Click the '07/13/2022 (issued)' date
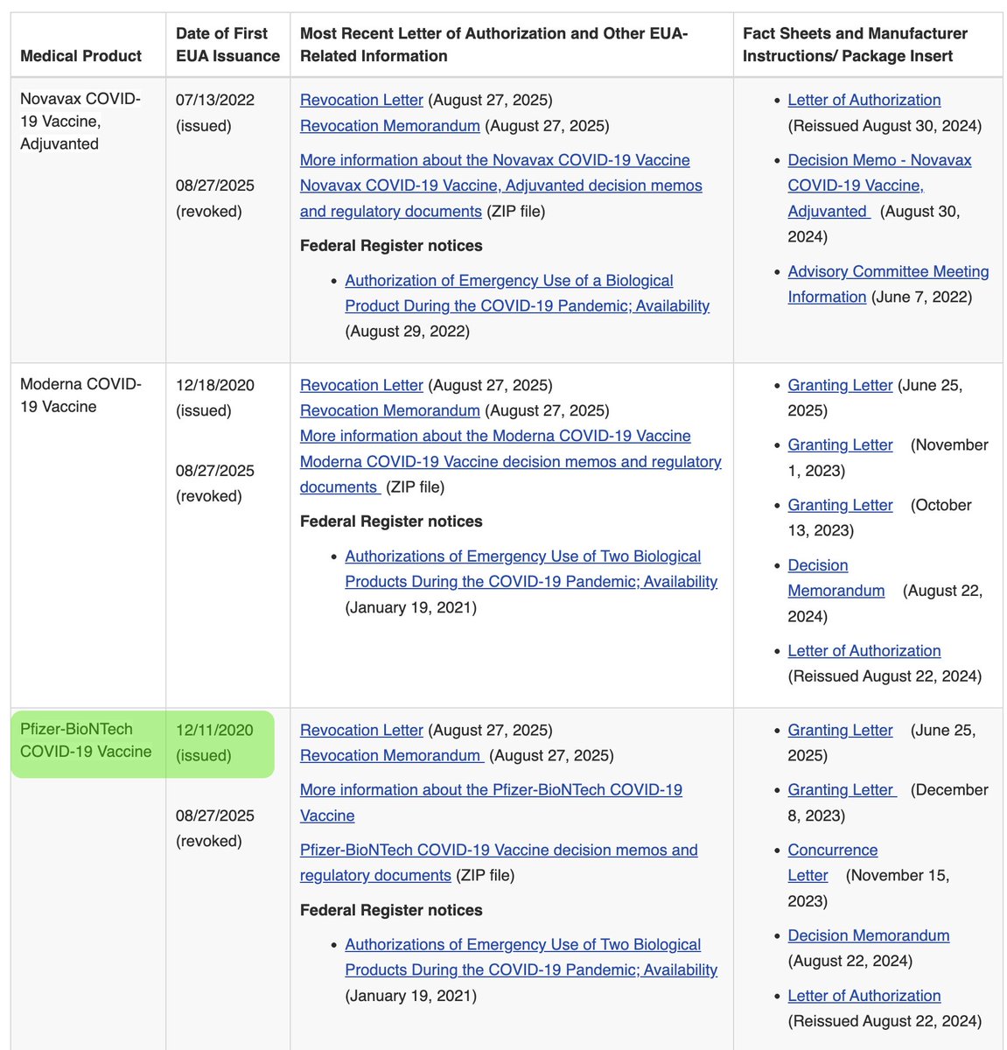The image size is (1007, 1050). [215, 113]
